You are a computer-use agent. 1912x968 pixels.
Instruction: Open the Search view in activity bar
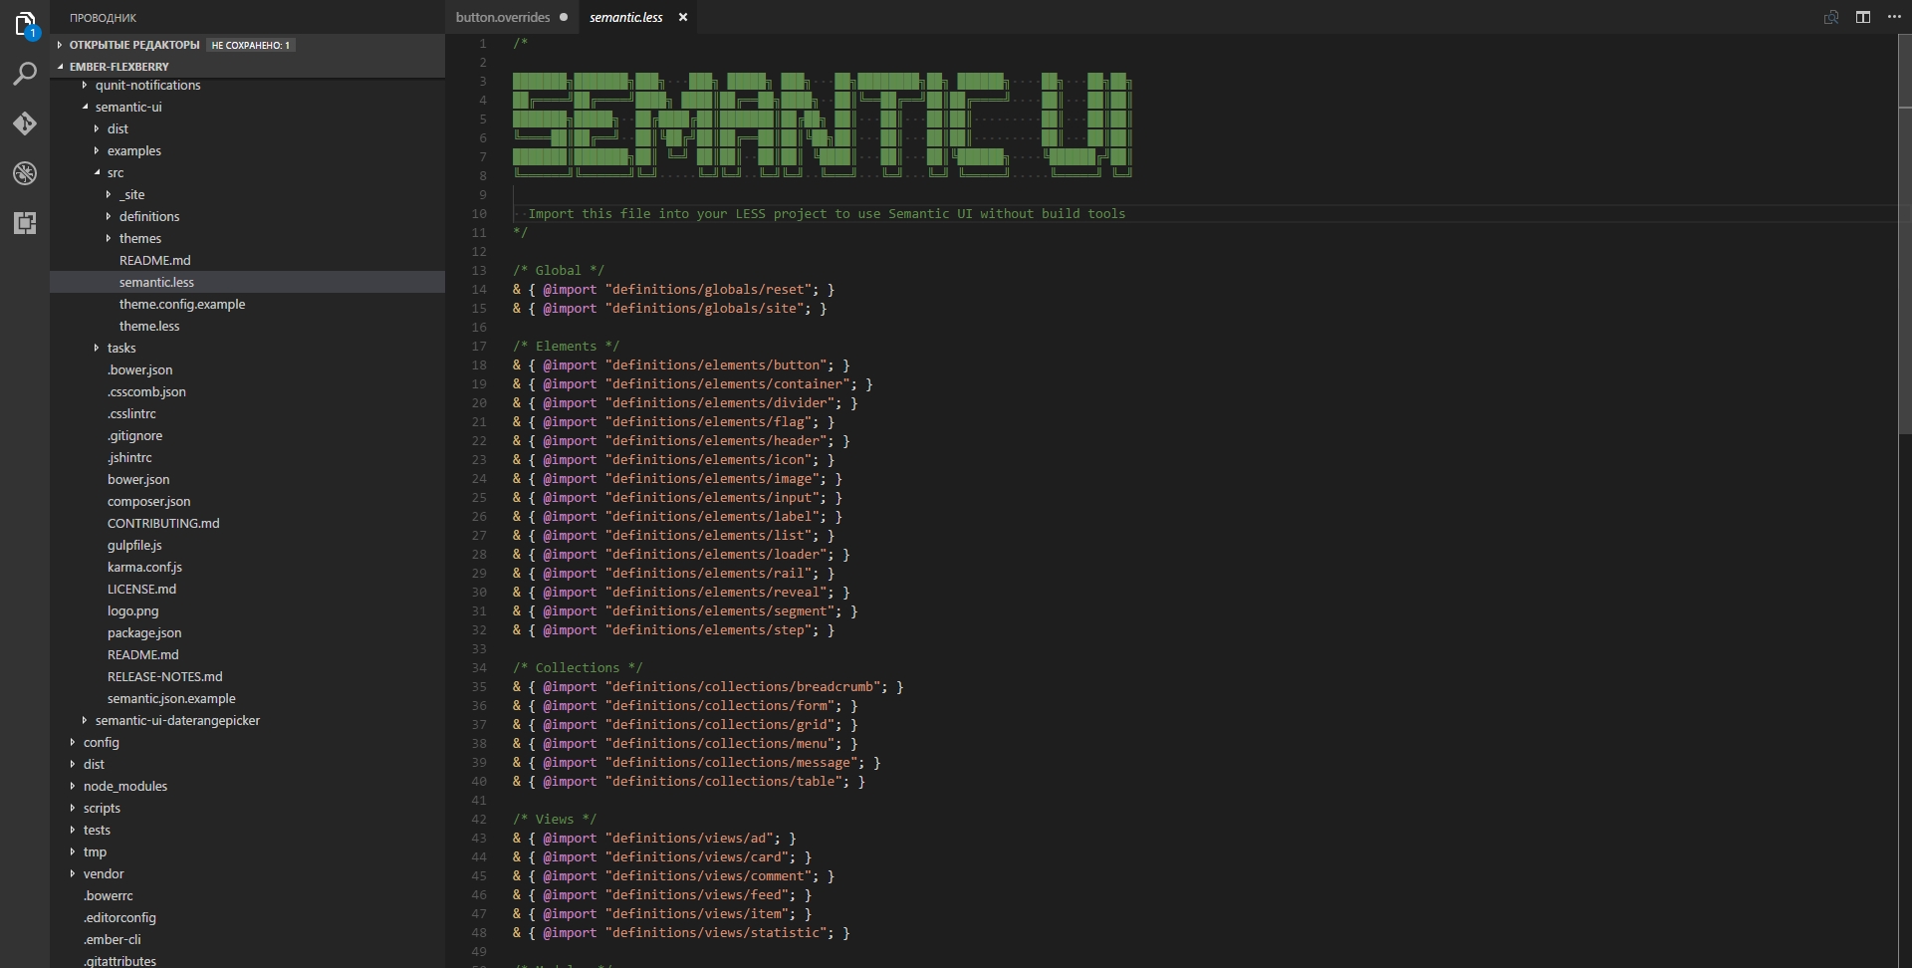pyautogui.click(x=25, y=74)
